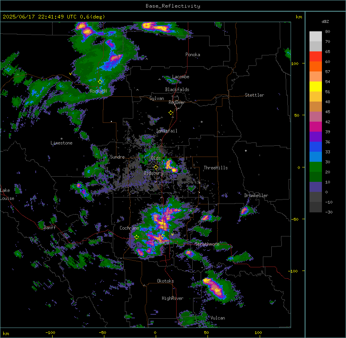Click the HighRiver label
This screenshot has width=346, height=338.
tap(173, 298)
